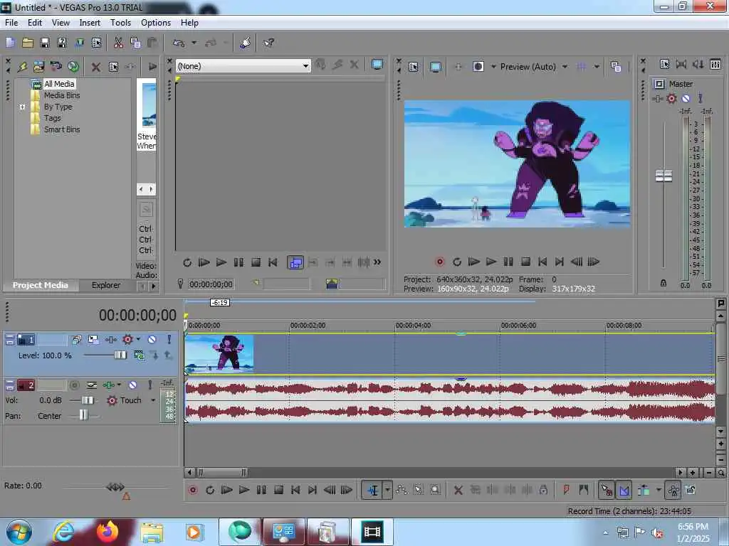Open split-screen view dropdown arrow in preview

click(x=493, y=67)
